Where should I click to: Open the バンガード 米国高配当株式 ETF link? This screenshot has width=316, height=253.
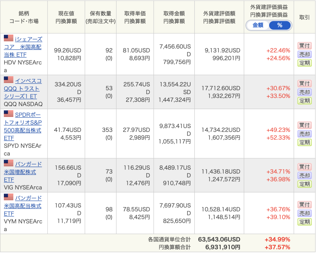(23, 206)
